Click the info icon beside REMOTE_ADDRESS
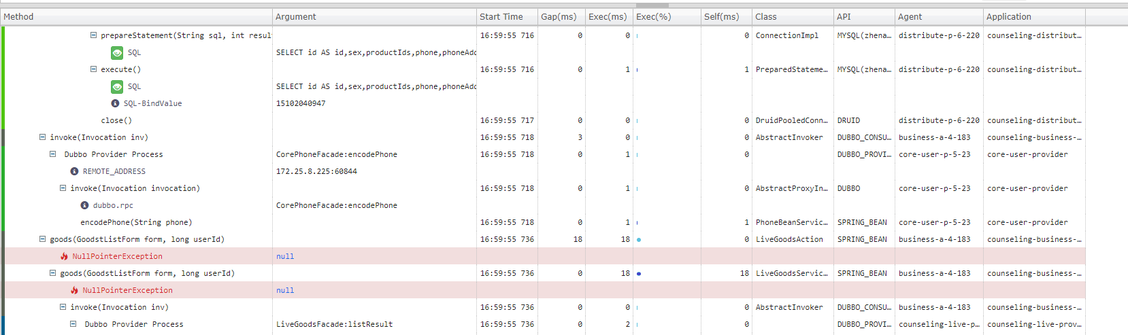 pos(74,171)
